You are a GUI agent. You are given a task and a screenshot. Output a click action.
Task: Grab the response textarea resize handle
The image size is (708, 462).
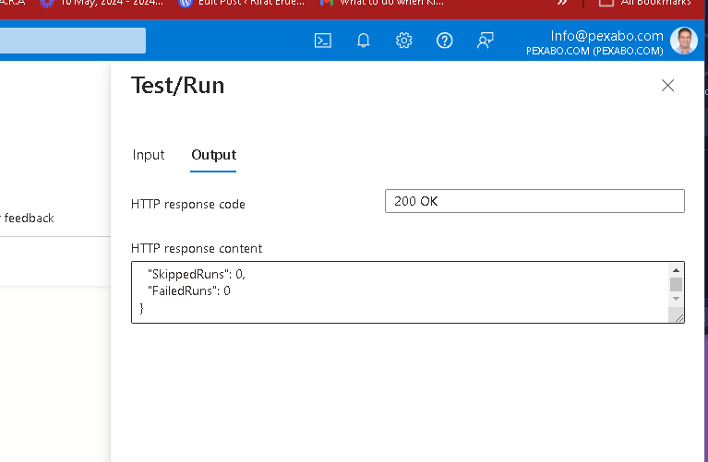678,317
